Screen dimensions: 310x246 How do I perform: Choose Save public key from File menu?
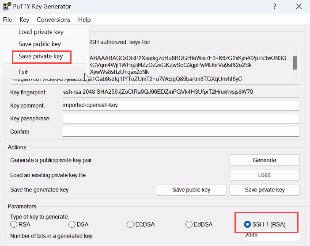point(45,44)
